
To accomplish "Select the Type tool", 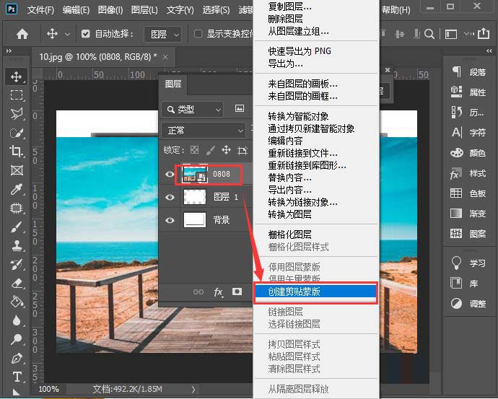I will tap(17, 377).
